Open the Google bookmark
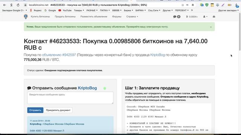241x135 pixels. coord(50,10)
